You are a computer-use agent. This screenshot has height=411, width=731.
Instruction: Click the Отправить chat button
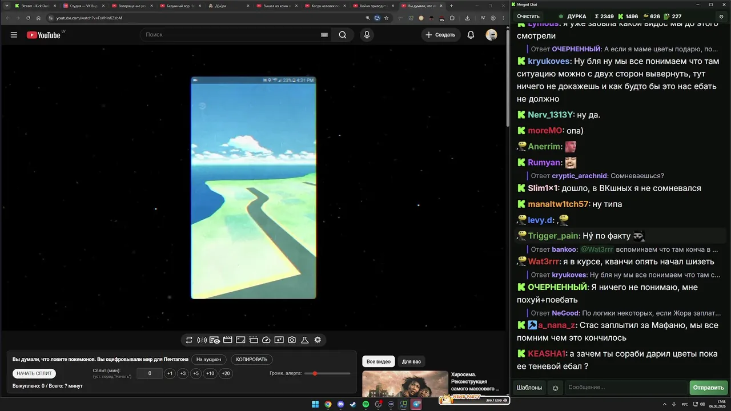[709, 388]
